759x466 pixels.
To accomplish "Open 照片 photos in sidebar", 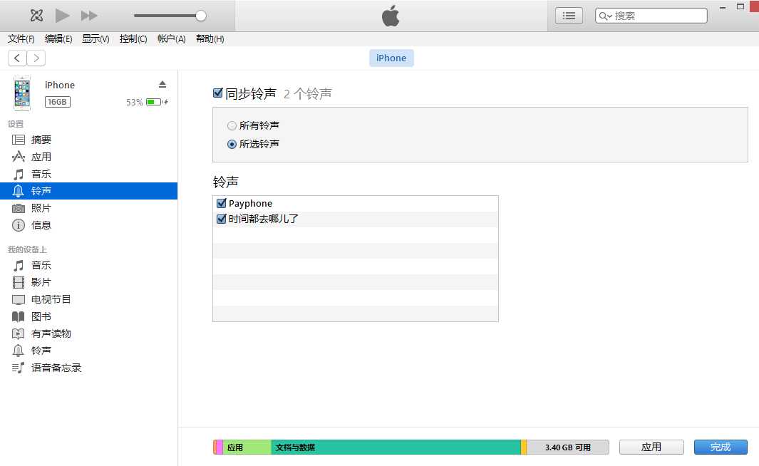I will 88,208.
